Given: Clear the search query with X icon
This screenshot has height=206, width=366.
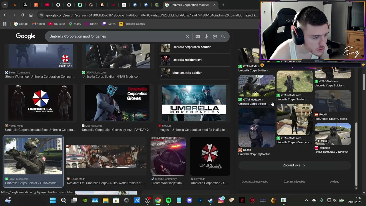Looking at the screenshot, I should click(187, 36).
